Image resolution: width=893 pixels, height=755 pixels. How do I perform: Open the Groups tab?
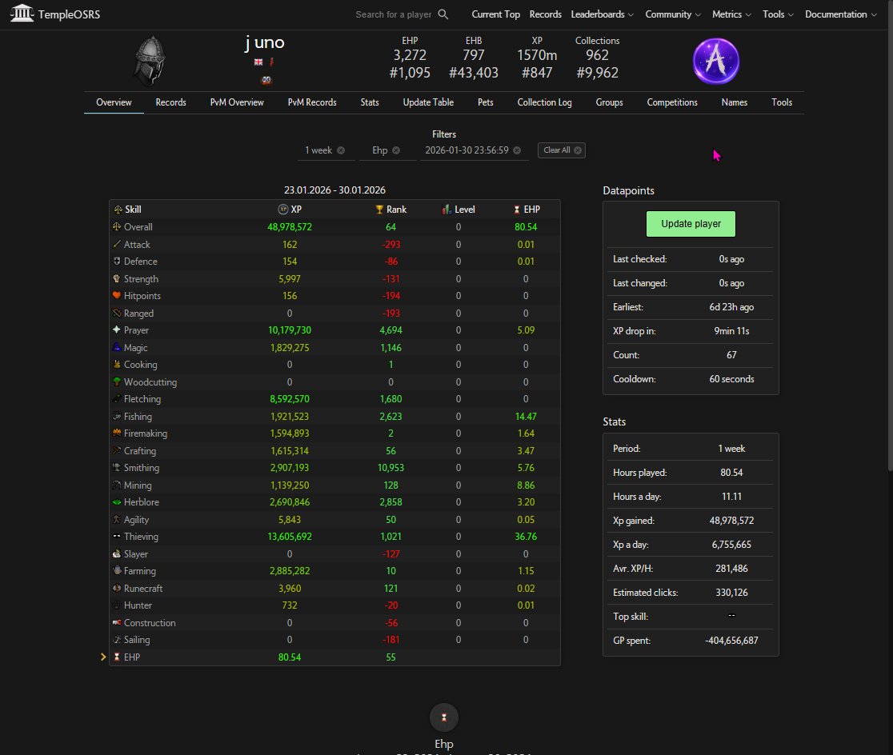click(x=610, y=102)
